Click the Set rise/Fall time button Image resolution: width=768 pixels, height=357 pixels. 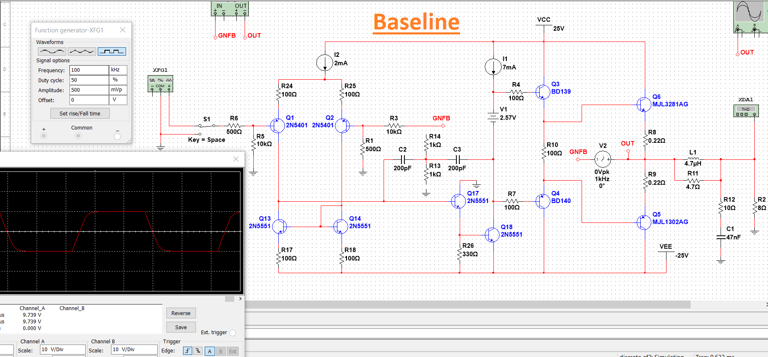[x=80, y=113]
